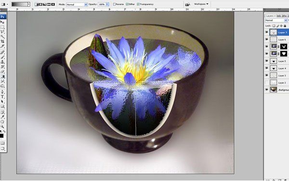289x181 pixels.
Task: Choose the Linear Gradient style
Action: pyautogui.click(x=37, y=4)
